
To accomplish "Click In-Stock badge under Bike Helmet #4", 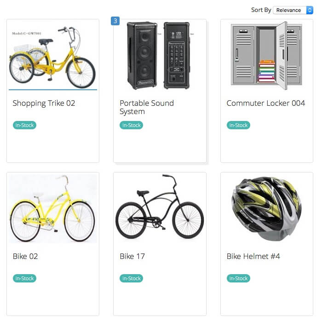I will pos(238,278).
